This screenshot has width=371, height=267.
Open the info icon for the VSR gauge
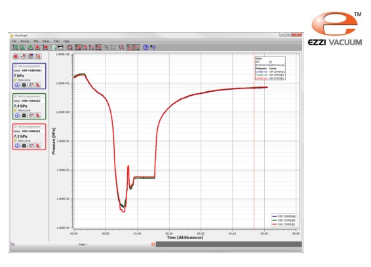[x=17, y=115]
